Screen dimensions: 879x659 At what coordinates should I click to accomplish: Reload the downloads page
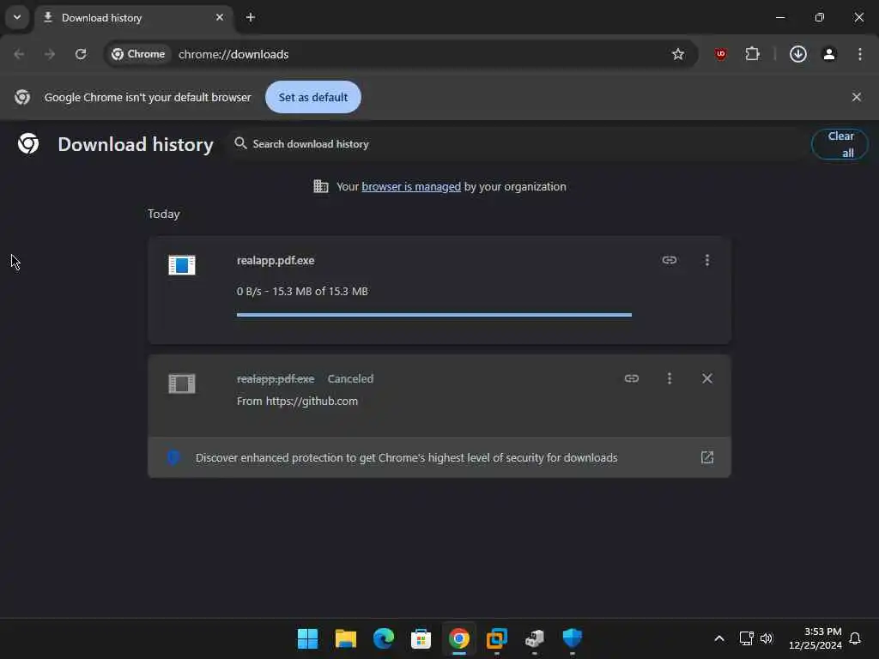[x=81, y=54]
